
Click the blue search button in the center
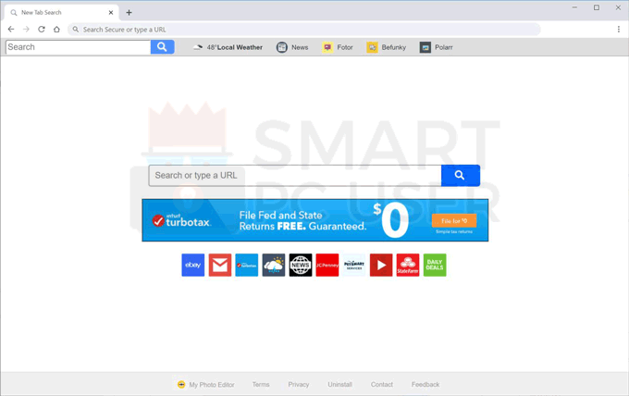click(460, 175)
